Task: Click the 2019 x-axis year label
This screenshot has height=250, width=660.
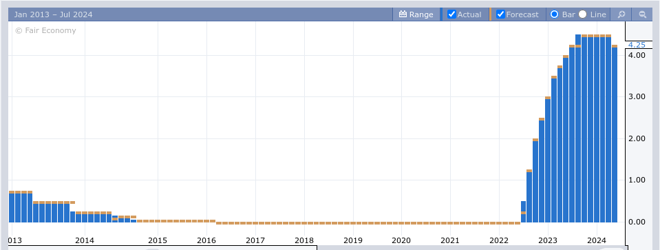Action: click(x=353, y=240)
